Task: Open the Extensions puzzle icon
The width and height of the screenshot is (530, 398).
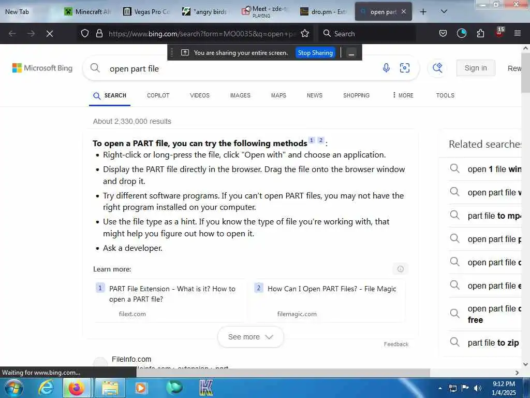Action: click(x=480, y=33)
